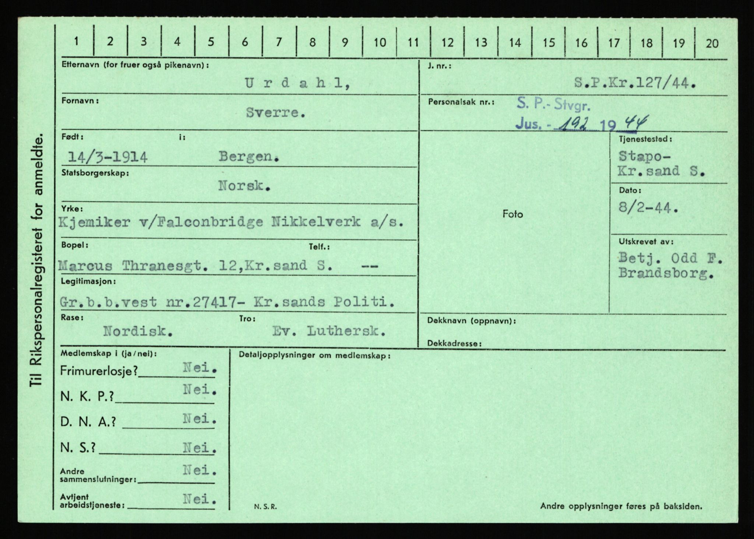Click the service location 'Stapo- Kr.sand S.'
The height and width of the screenshot is (539, 754).
[662, 164]
